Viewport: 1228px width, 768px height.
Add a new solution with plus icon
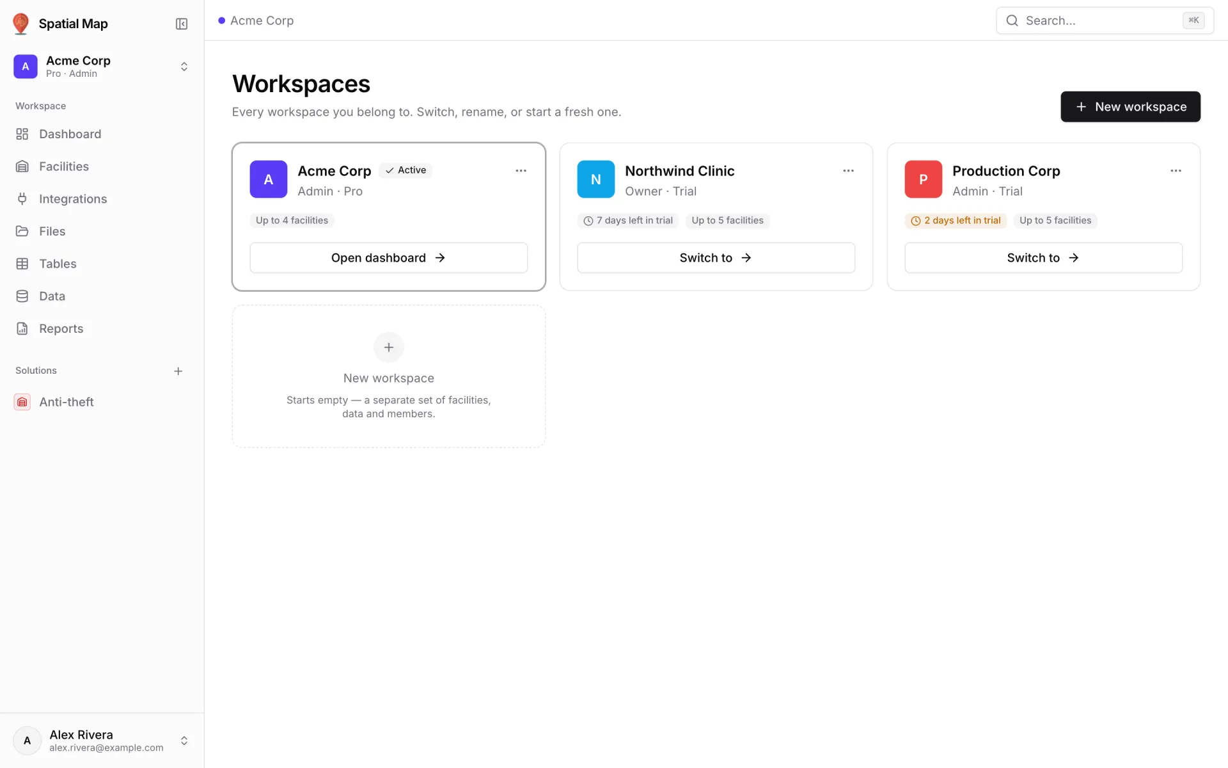click(x=178, y=371)
